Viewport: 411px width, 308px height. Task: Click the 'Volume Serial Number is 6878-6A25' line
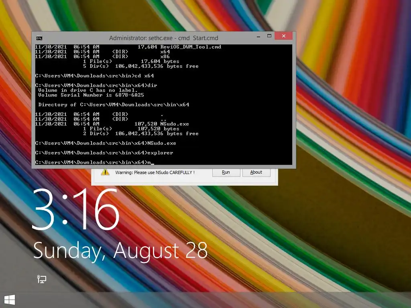(x=91, y=95)
